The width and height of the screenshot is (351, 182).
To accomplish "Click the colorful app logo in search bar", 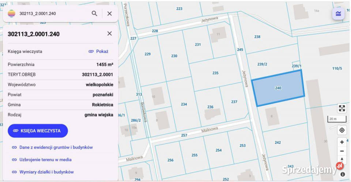I will pos(11,14).
